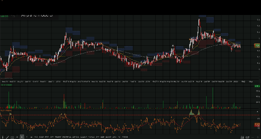
Task: Select the O timeframe button
Action: point(17,137)
